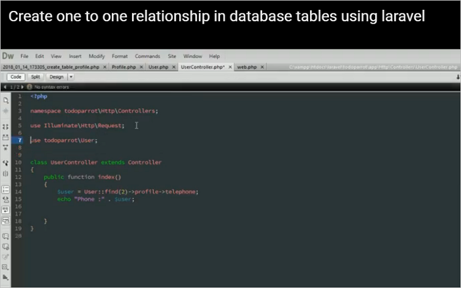
Task: Click 'class UserController extends Controller' line
Action: (x=96, y=162)
